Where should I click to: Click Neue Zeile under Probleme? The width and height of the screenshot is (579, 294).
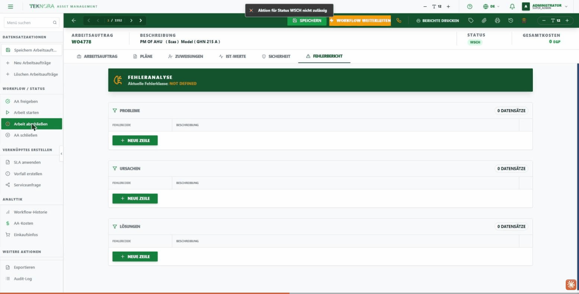pos(135,140)
